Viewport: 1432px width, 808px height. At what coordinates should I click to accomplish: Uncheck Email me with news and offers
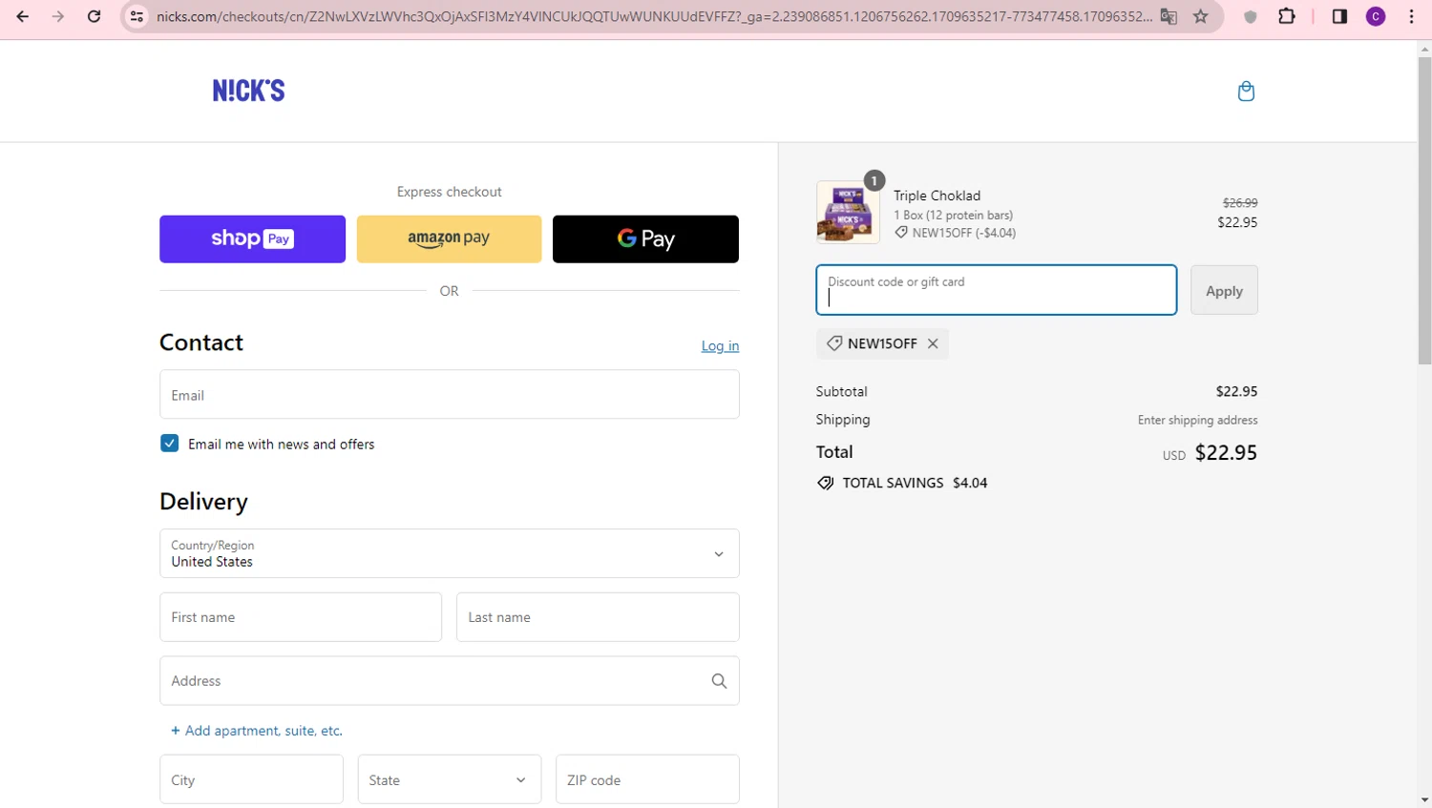[169, 444]
